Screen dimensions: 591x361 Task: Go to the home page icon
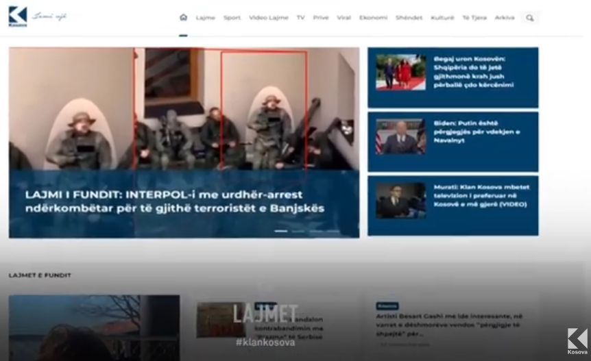[x=184, y=17]
